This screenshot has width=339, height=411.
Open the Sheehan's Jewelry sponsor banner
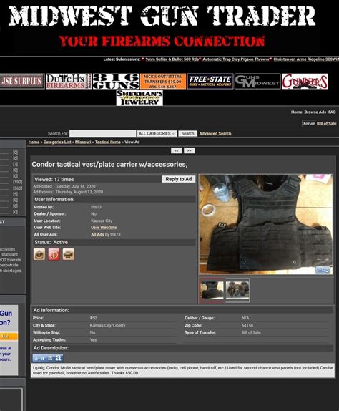pos(139,98)
